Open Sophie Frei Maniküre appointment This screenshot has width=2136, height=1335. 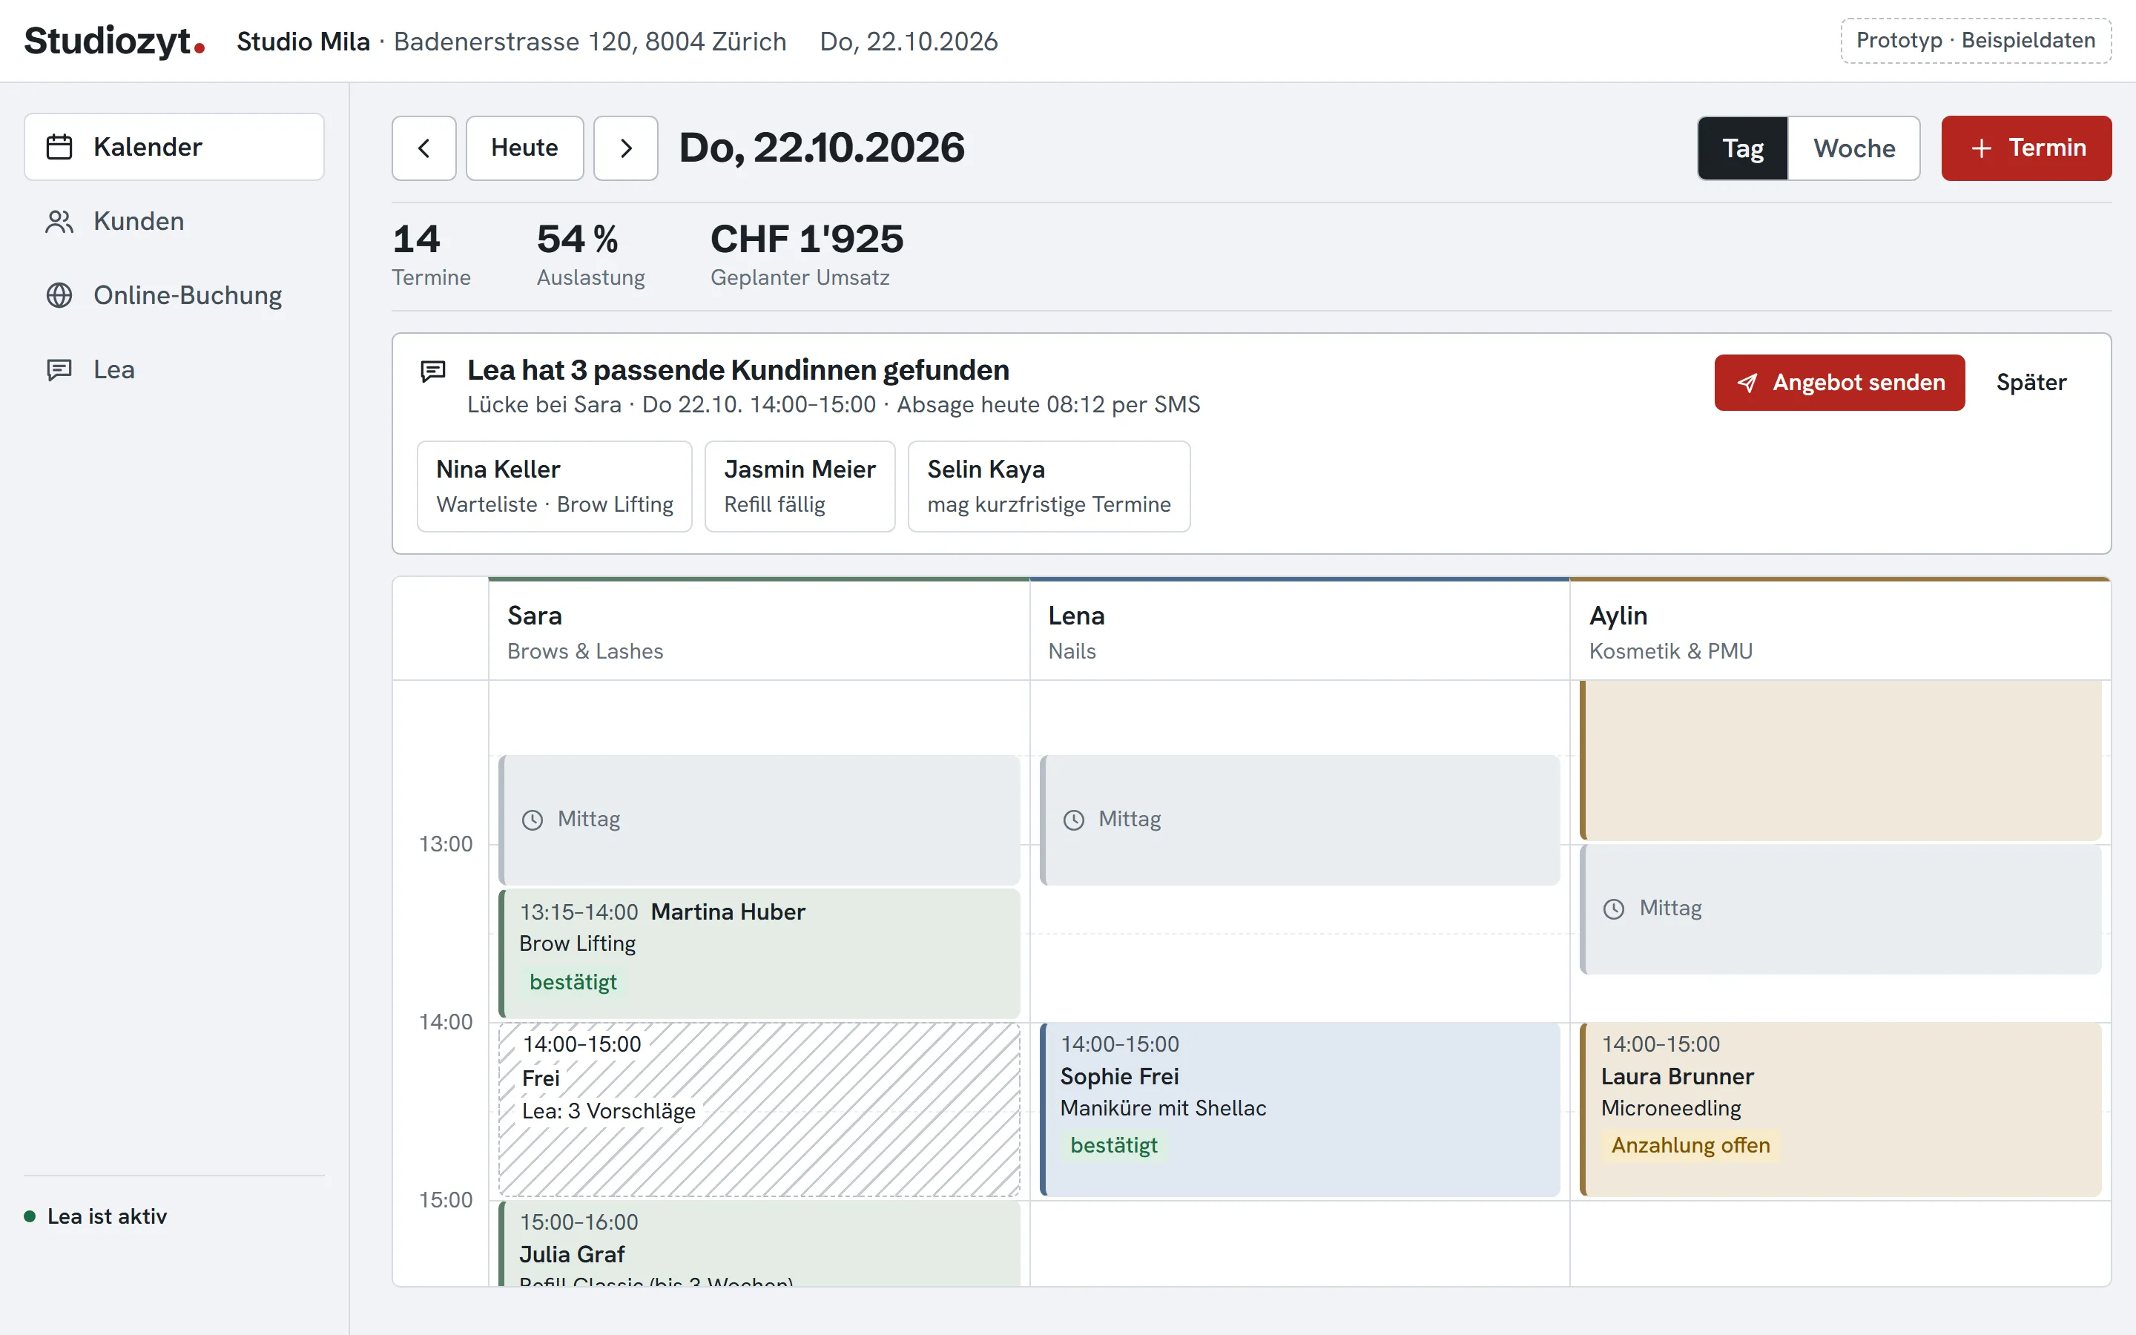(x=1300, y=1110)
